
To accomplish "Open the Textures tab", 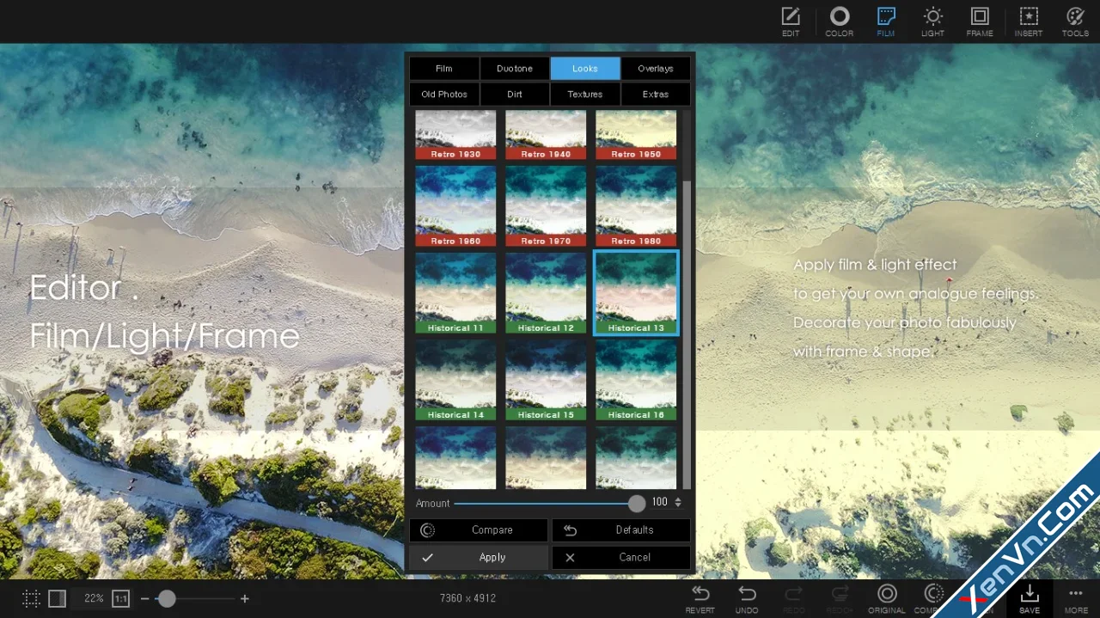I will (x=585, y=95).
